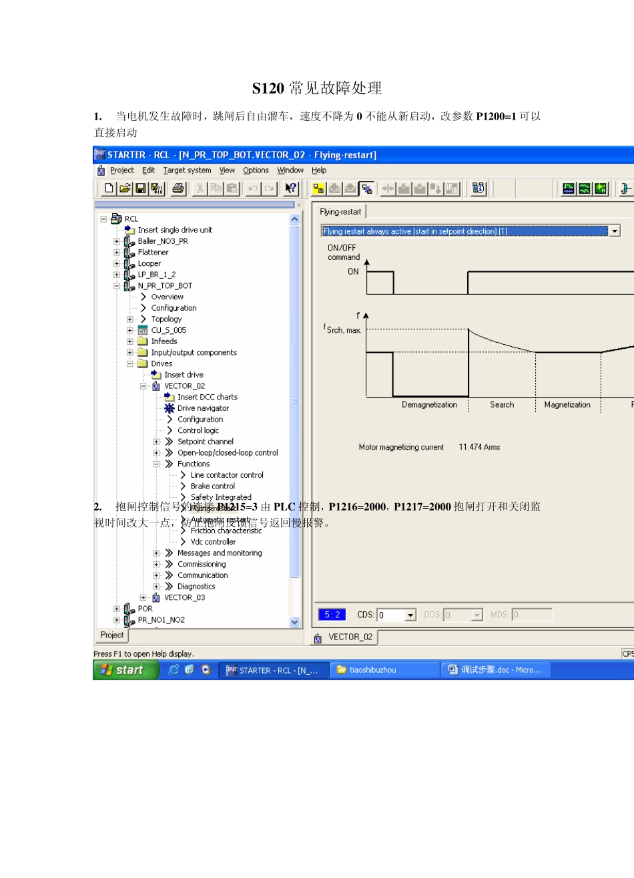Click the Insert single drive unit icon

[x=129, y=230]
